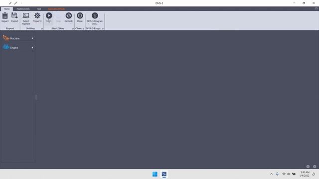Show hidden tray icons chevron
319x179 pixels.
point(271,174)
